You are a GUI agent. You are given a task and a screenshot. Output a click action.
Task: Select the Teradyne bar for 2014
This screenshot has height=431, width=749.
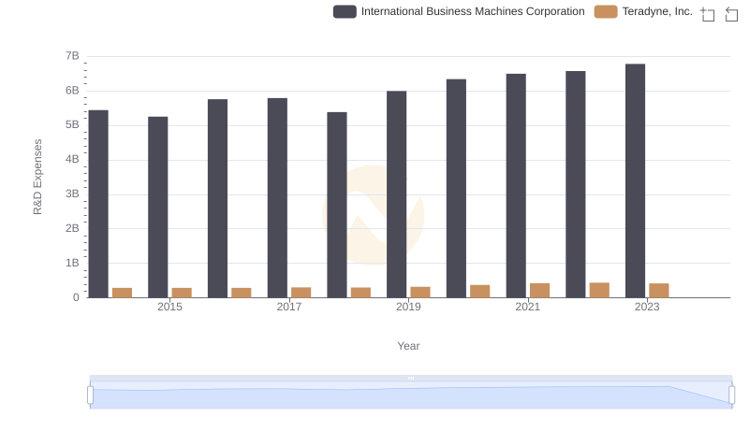pyautogui.click(x=123, y=293)
